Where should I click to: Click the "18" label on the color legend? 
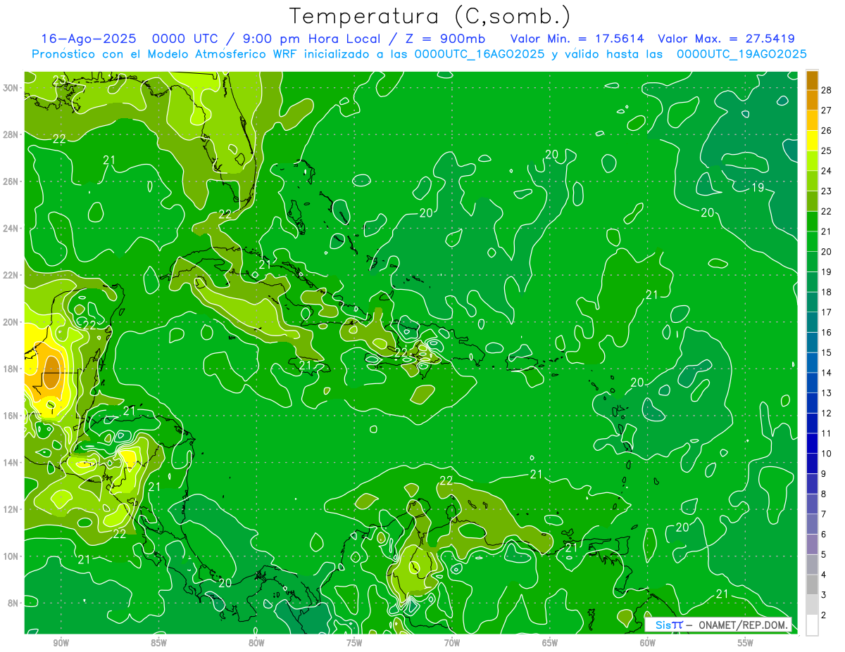tap(826, 292)
